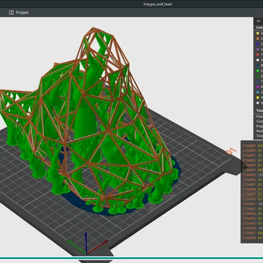This screenshot has width=263, height=263.
Task: Toggle the indigo Travel swatch
Action: (258, 82)
